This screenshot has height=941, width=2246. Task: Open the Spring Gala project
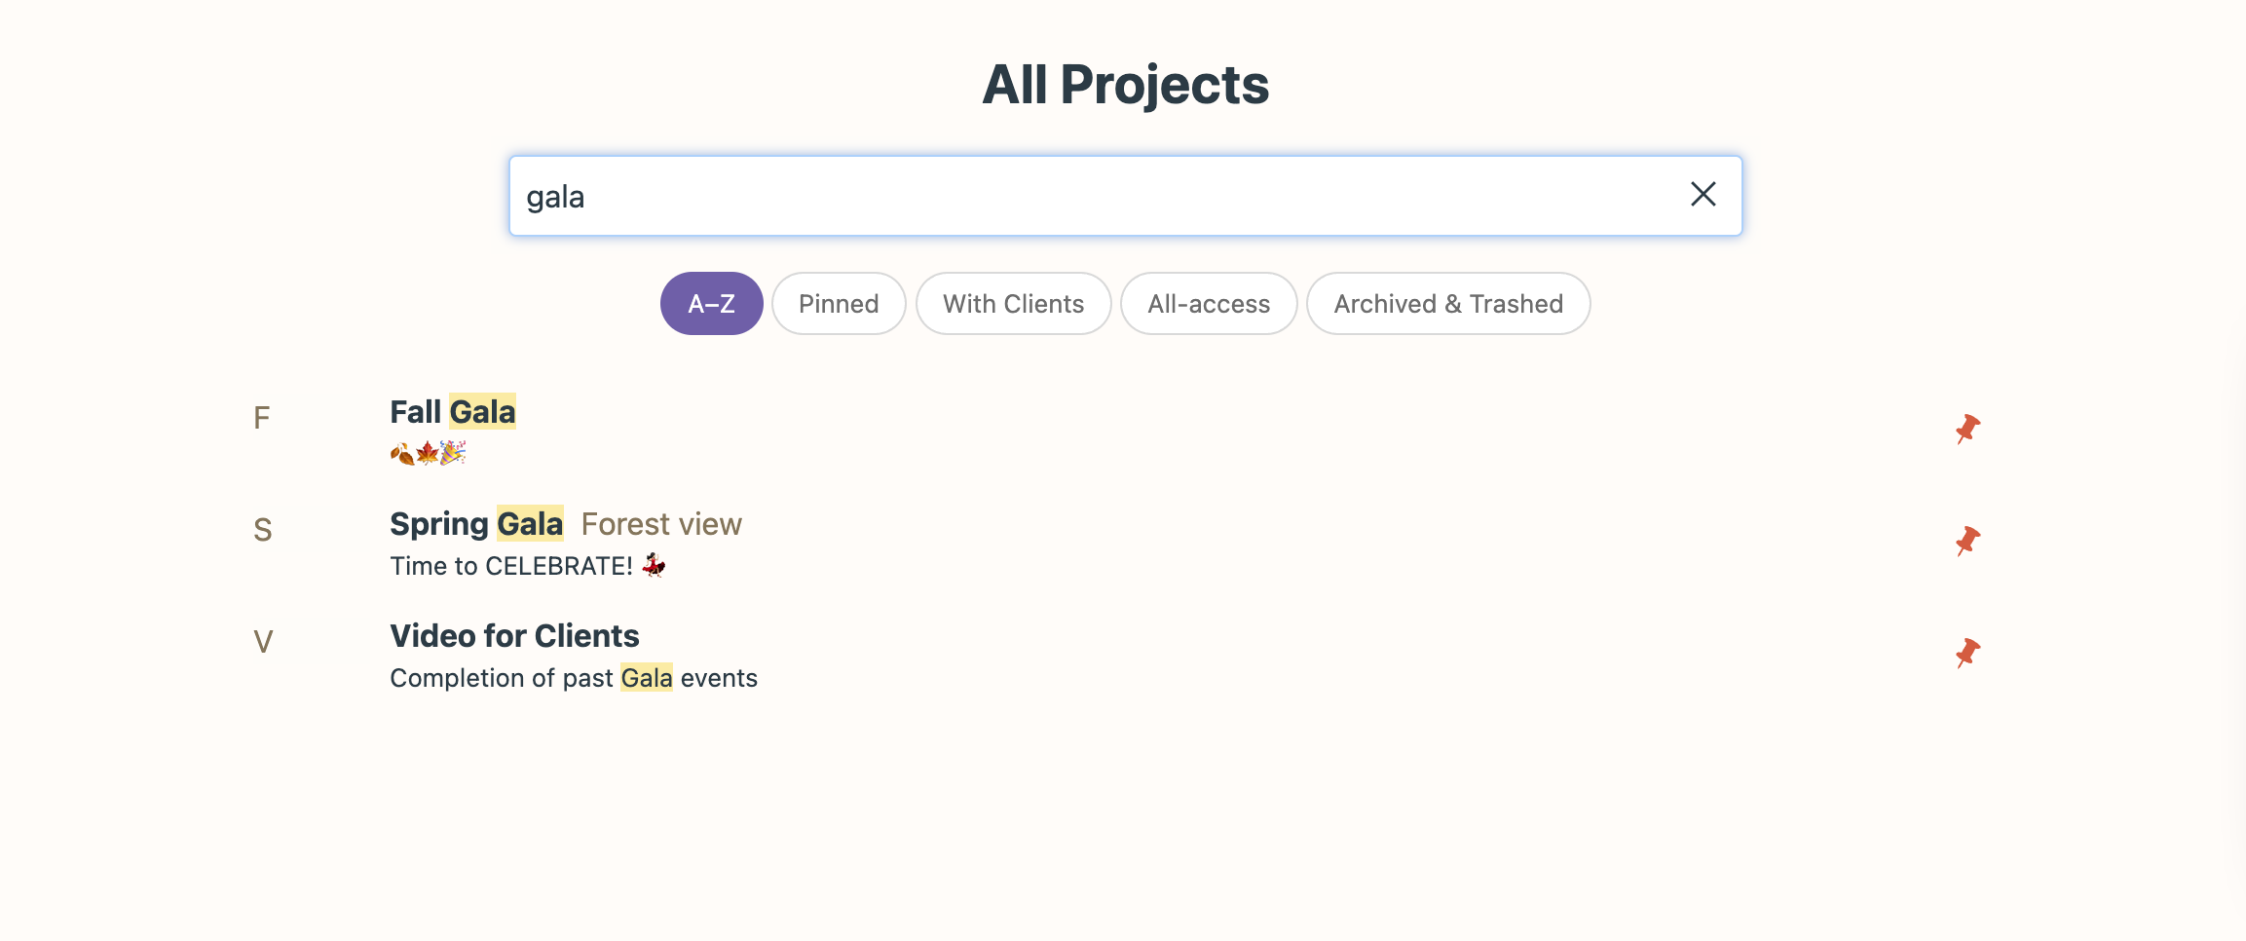coord(476,524)
